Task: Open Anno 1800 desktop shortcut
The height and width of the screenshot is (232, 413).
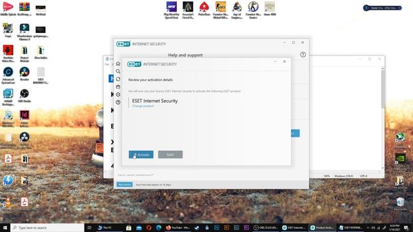Action: coord(270,8)
